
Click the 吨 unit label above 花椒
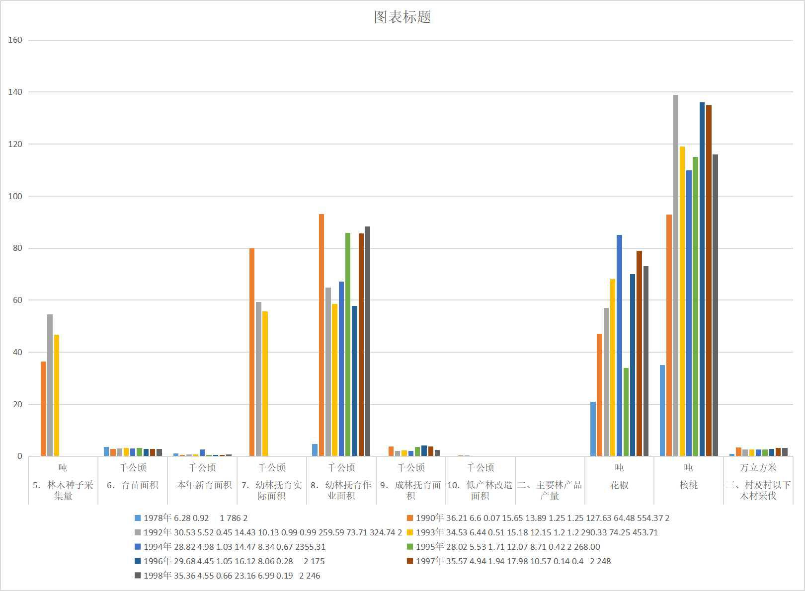(x=619, y=467)
